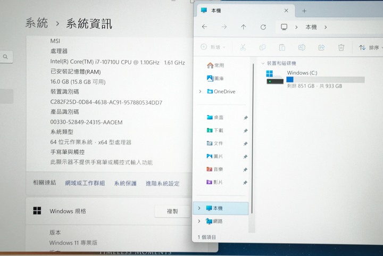Click the Share icon in toolbar
This screenshot has width=383, height=256.
(x=321, y=47)
